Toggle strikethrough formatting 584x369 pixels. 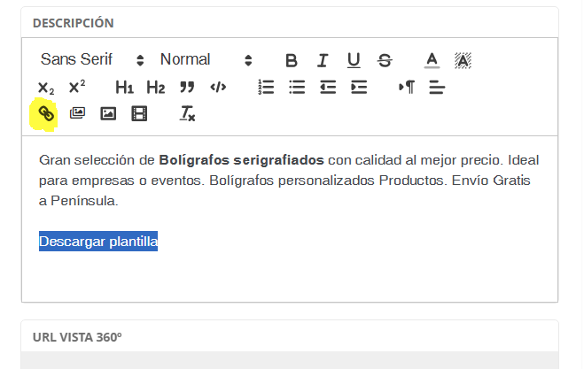click(385, 60)
